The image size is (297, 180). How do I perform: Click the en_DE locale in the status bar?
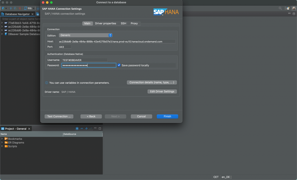pos(226,177)
